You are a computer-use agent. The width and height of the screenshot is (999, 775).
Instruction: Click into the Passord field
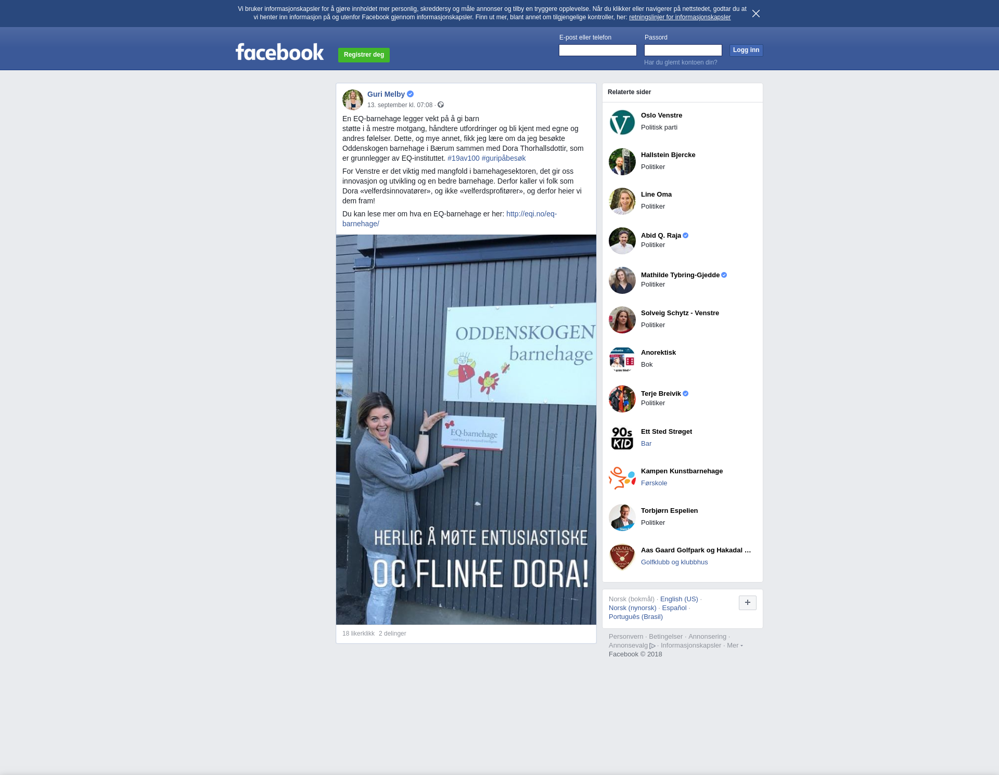click(683, 50)
